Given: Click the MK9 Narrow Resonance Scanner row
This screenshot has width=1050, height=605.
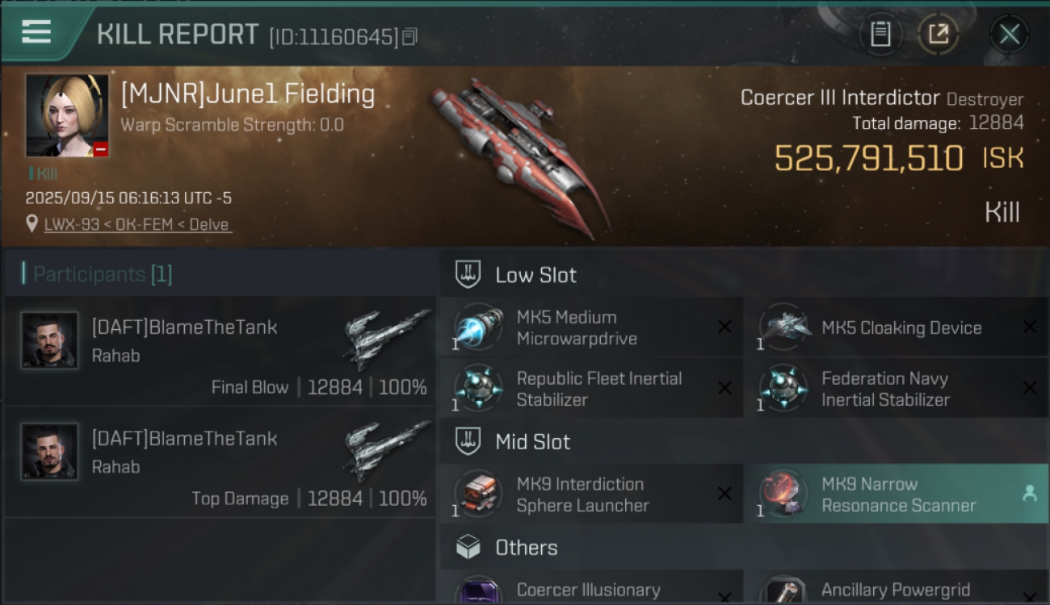Looking at the screenshot, I should click(897, 494).
